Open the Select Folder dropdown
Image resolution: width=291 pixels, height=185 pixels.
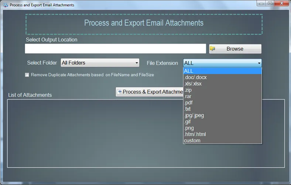click(100, 63)
